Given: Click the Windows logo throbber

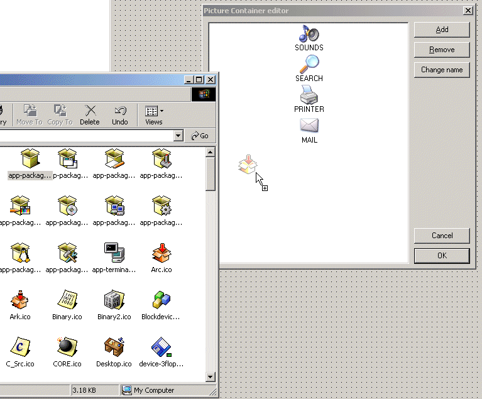Looking at the screenshot, I should click(x=203, y=94).
